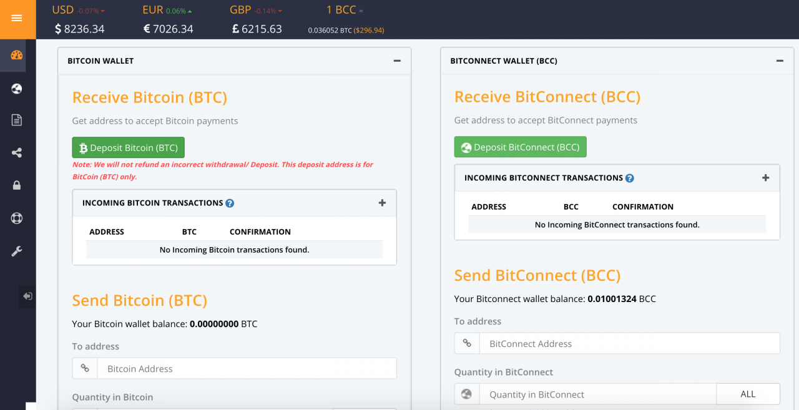
Task: Click the Deposit Bitcoin (BTC) button
Action: [129, 148]
